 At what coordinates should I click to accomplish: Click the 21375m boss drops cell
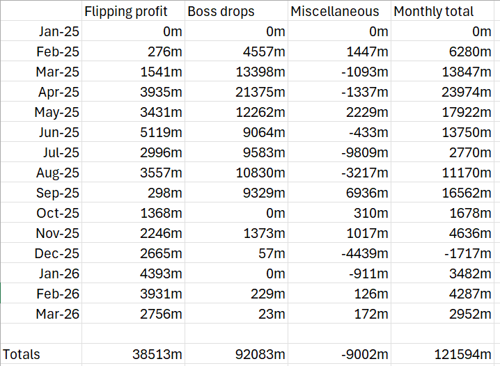(x=236, y=92)
